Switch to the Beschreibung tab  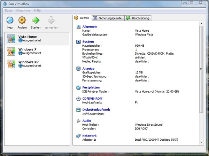(x=138, y=18)
